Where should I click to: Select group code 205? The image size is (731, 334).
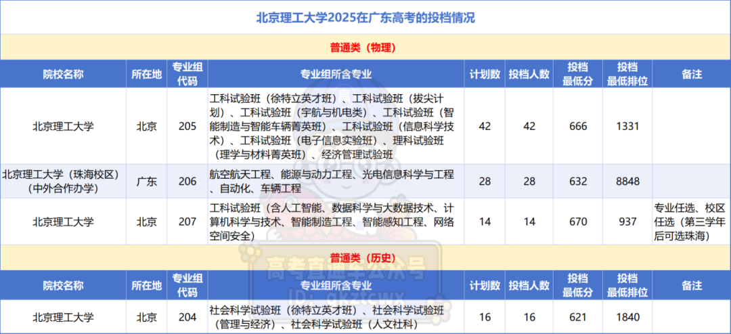187,127
